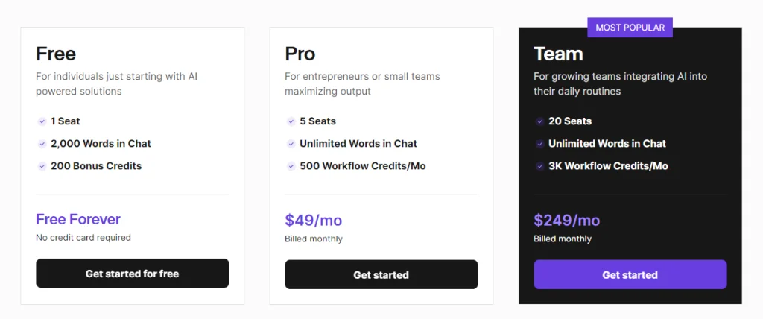
Task: Click the checkmark icon beside 200 Bonus Credits
Action: click(x=42, y=166)
